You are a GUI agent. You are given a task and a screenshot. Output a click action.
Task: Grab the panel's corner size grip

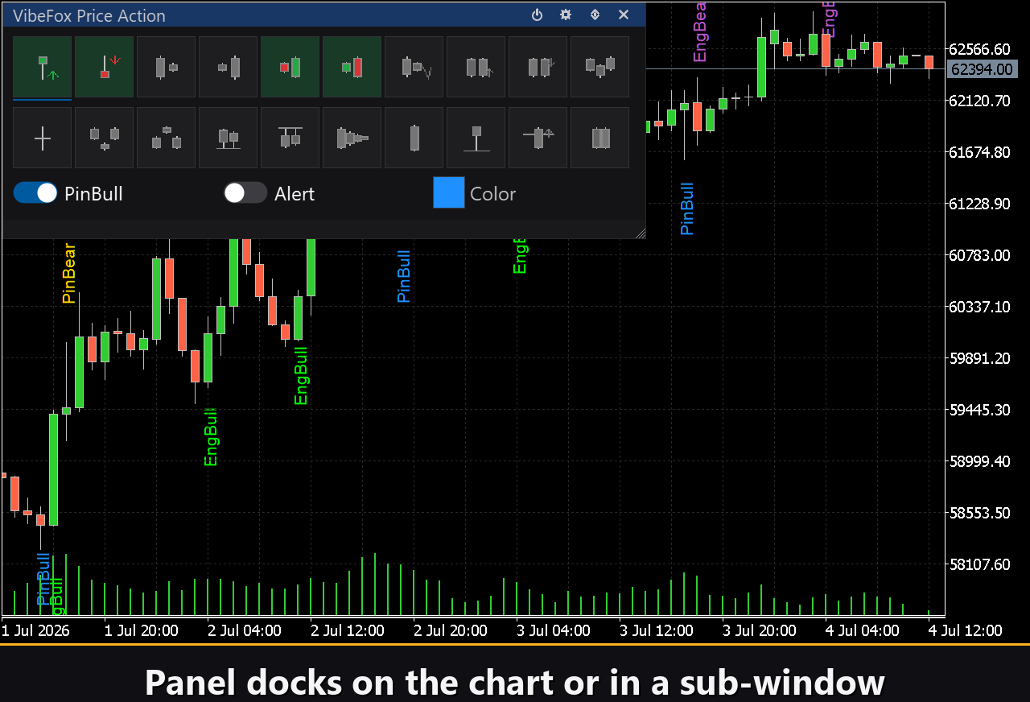pyautogui.click(x=640, y=233)
